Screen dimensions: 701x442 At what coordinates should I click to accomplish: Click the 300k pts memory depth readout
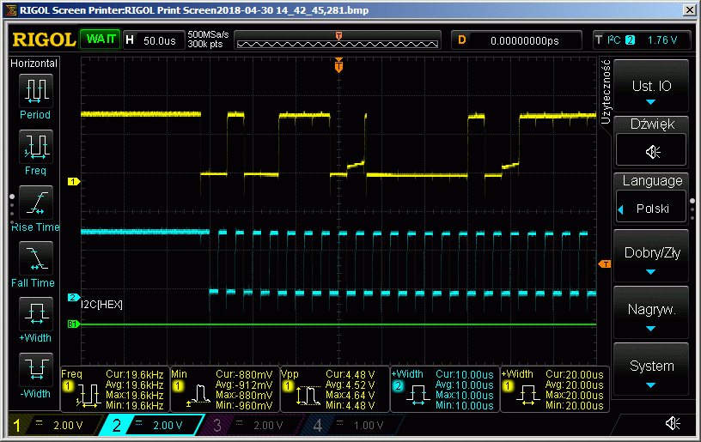(x=205, y=45)
